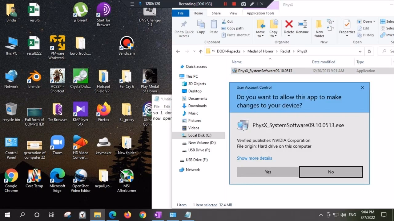This screenshot has height=221, width=394.
Task: Open the Application Tools tab
Action: [260, 13]
